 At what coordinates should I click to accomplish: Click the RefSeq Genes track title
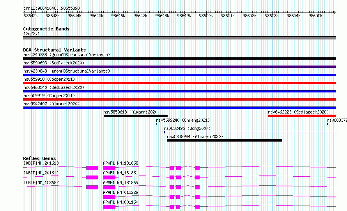tap(39, 158)
